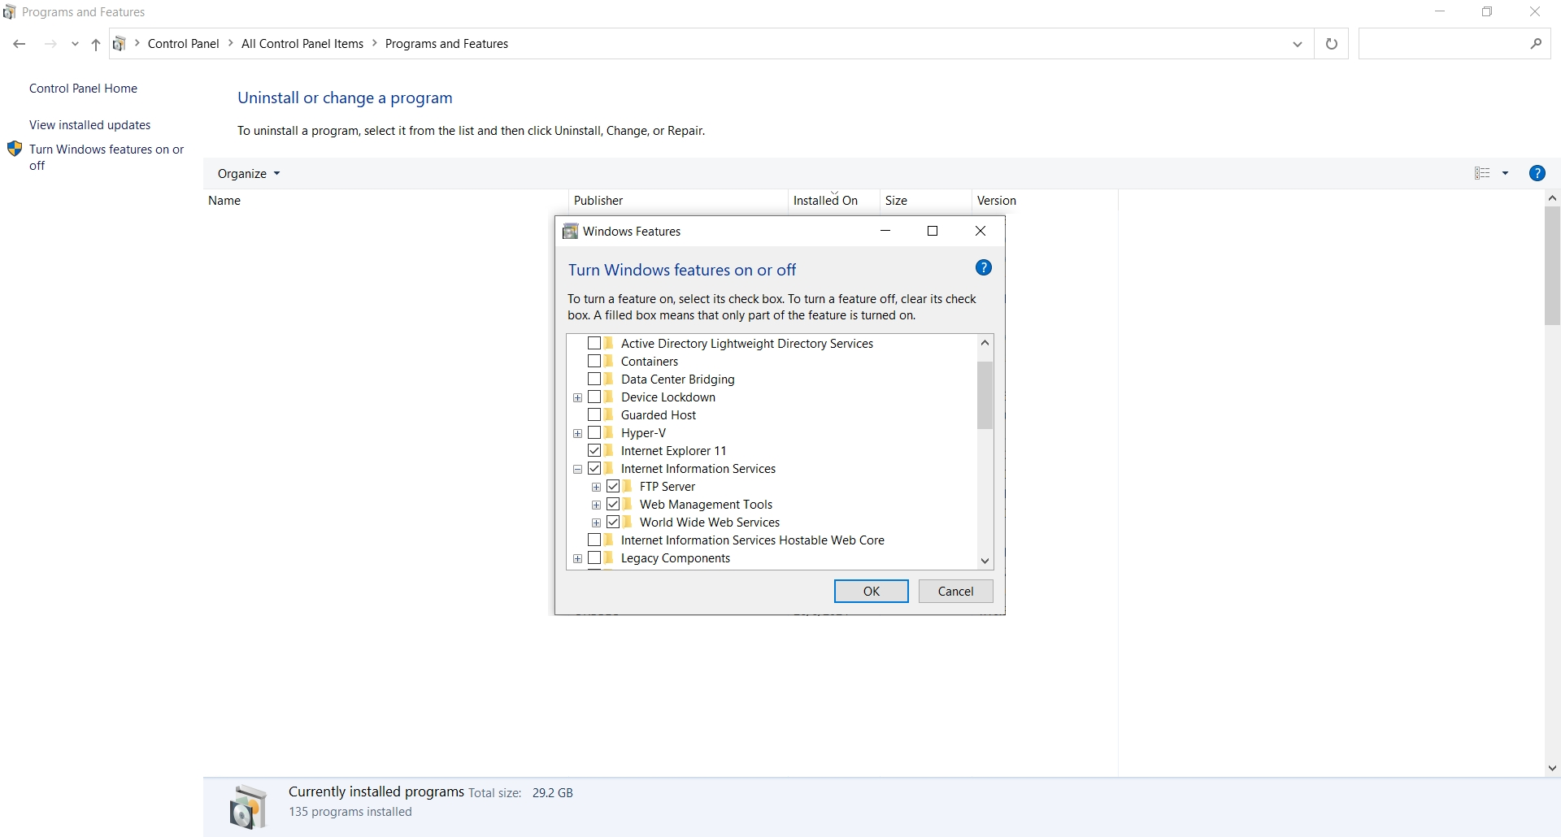
Task: Minimize the Windows Features dialog
Action: point(885,232)
